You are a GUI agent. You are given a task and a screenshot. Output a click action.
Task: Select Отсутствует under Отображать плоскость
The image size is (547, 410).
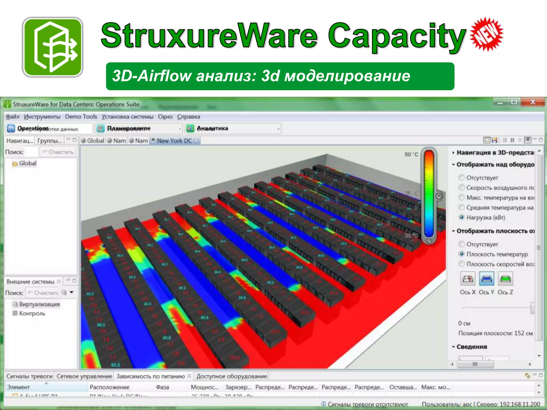[462, 244]
